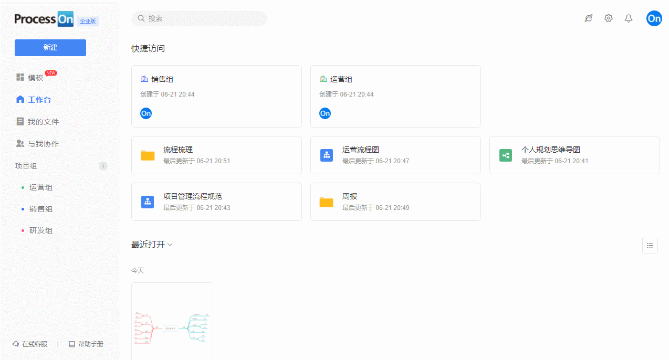The height and width of the screenshot is (360, 669).
Task: Click the feedback feather icon top right
Action: tap(589, 18)
